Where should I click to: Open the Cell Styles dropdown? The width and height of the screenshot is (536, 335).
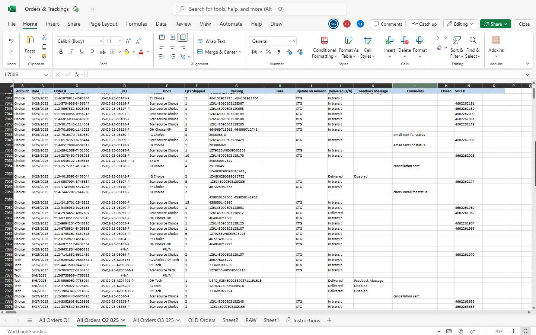tap(367, 47)
